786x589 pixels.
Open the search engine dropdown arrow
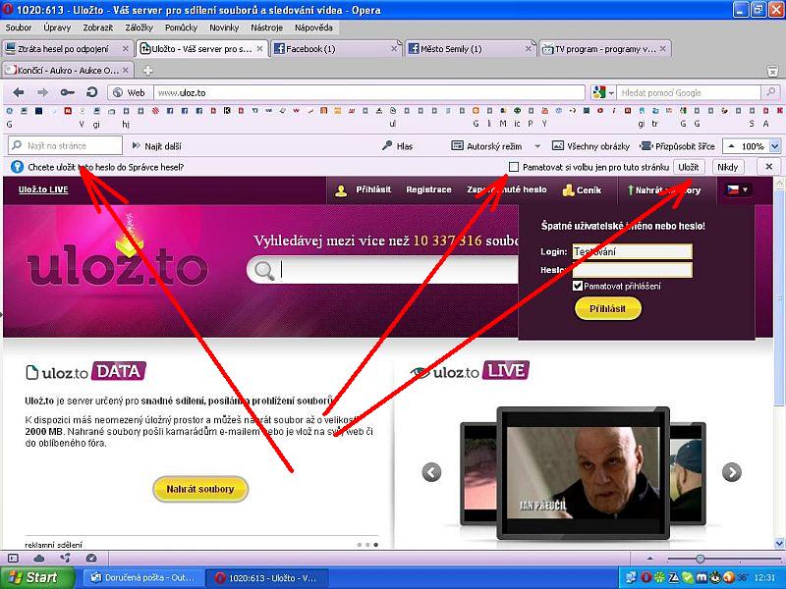(x=611, y=92)
